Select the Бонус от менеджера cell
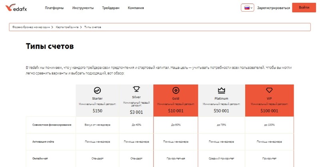Viewport: 320px width, 167px height. click(97, 125)
